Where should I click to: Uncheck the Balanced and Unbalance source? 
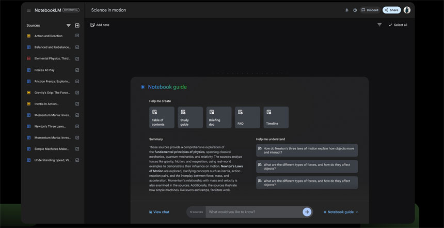[77, 47]
